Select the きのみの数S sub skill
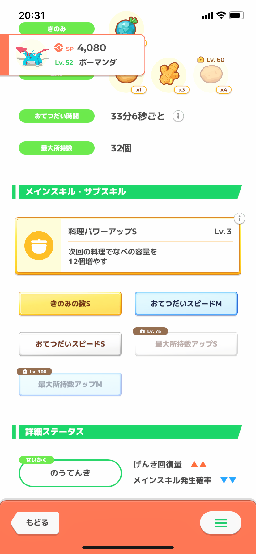 coord(70,304)
